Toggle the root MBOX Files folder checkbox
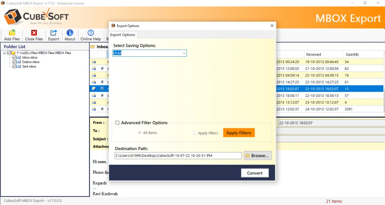 (9, 53)
